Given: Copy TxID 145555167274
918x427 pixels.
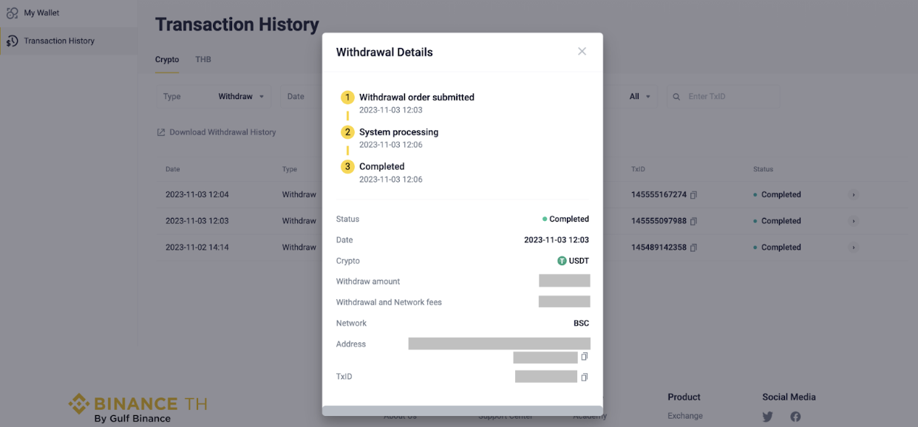Looking at the screenshot, I should click(x=693, y=195).
